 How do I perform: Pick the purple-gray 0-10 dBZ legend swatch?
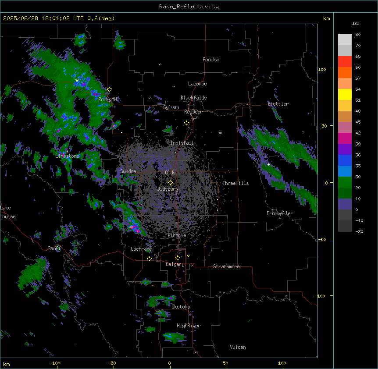[x=345, y=204]
